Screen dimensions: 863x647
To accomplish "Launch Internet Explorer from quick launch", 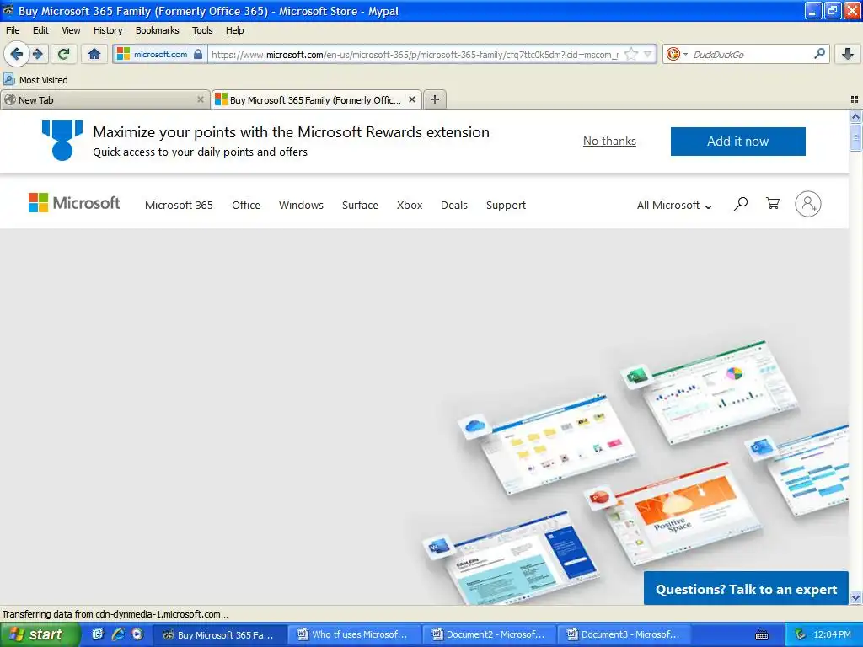I will tap(118, 634).
